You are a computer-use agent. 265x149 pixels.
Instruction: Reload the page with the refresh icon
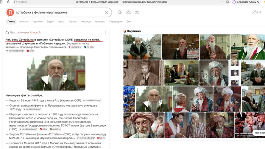[8, 2]
